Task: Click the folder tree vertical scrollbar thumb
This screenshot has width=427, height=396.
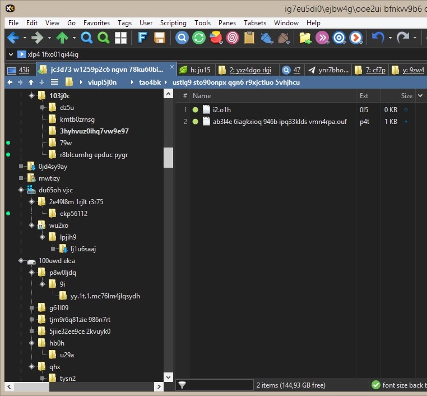Action: pos(168,158)
